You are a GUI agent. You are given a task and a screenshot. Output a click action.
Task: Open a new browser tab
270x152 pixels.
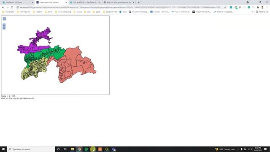(x=139, y=3)
